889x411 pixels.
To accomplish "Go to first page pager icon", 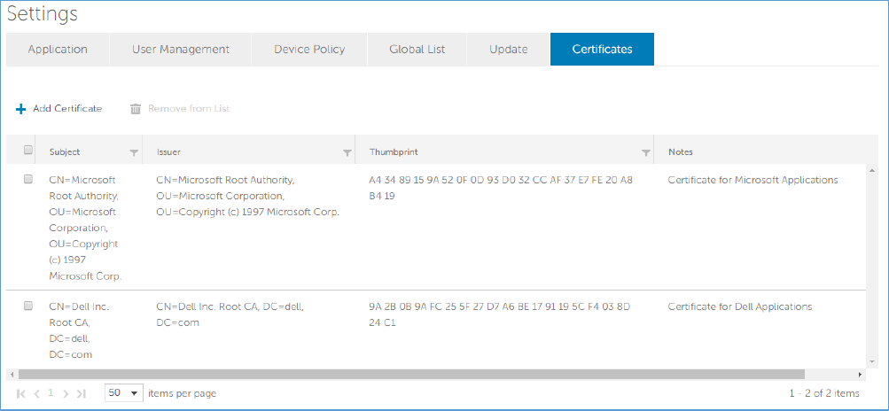I will point(21,393).
